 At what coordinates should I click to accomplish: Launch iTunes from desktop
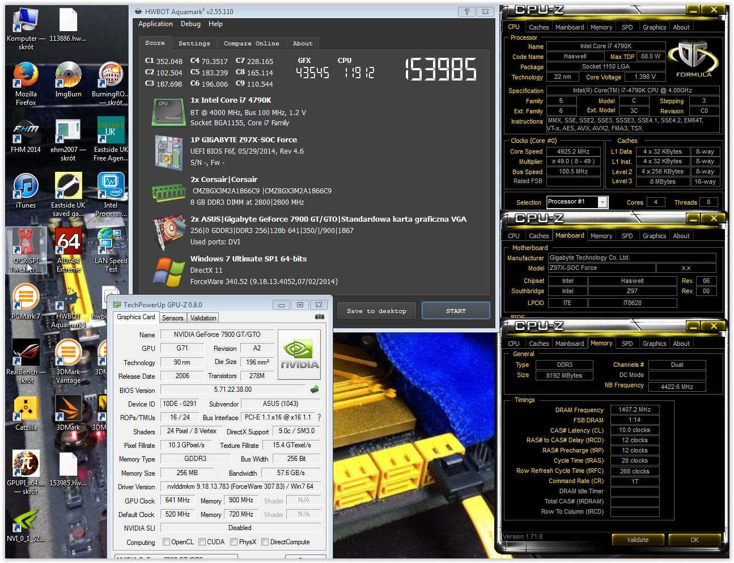point(26,191)
